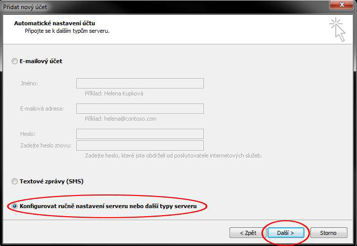Click the E-mailová adresa: label
Screen dimensions: 357x246
click(42, 109)
